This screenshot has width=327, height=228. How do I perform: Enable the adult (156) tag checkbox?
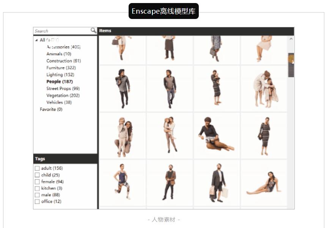coord(37,168)
